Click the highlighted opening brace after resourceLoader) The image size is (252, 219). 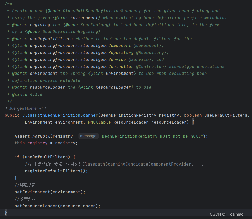click(193, 122)
